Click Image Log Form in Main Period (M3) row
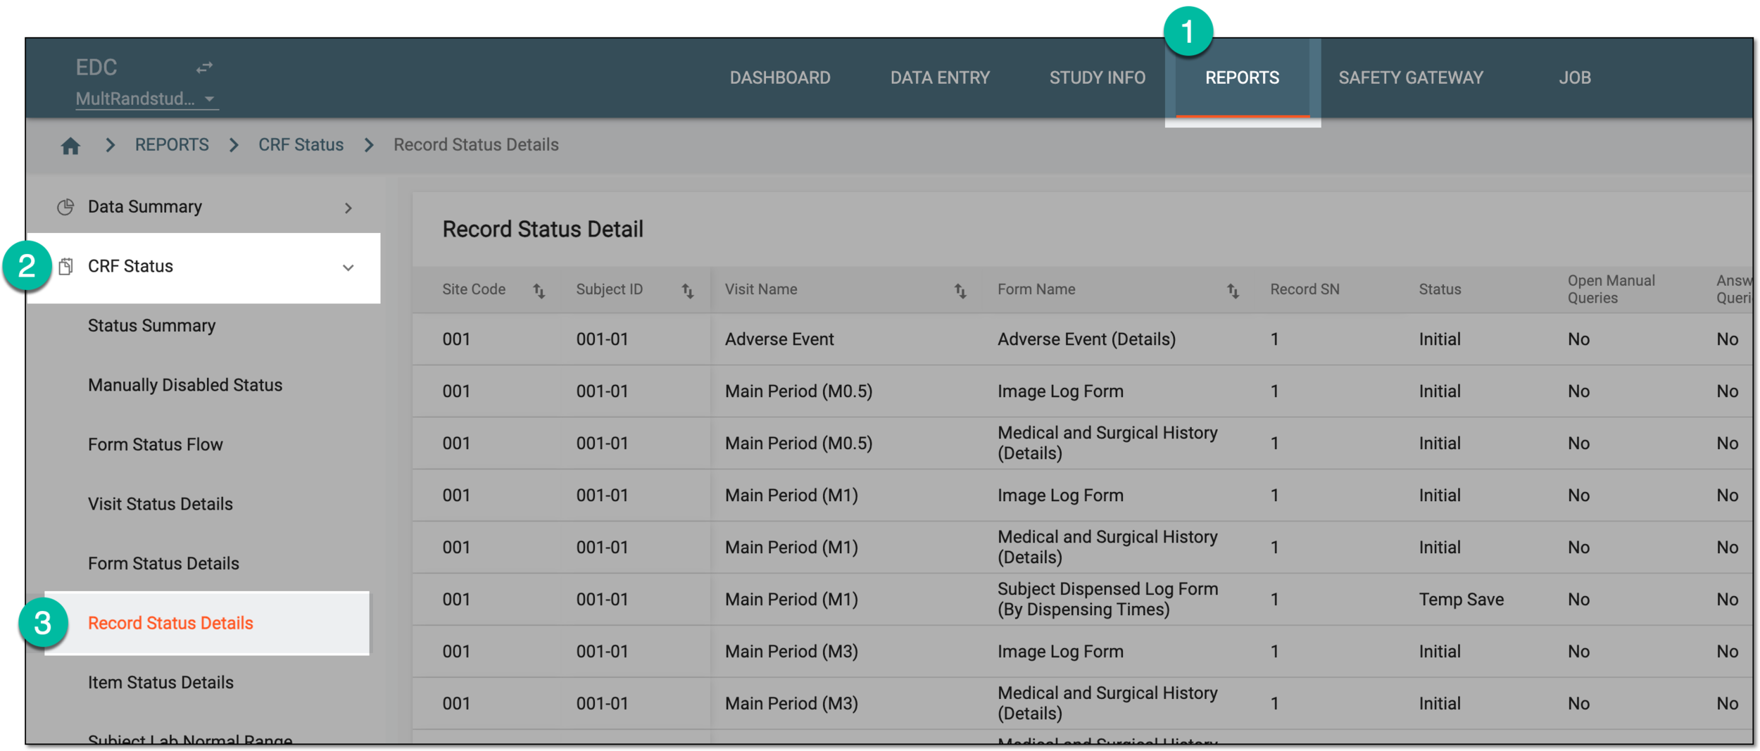This screenshot has width=1760, height=751. pyautogui.click(x=1060, y=652)
